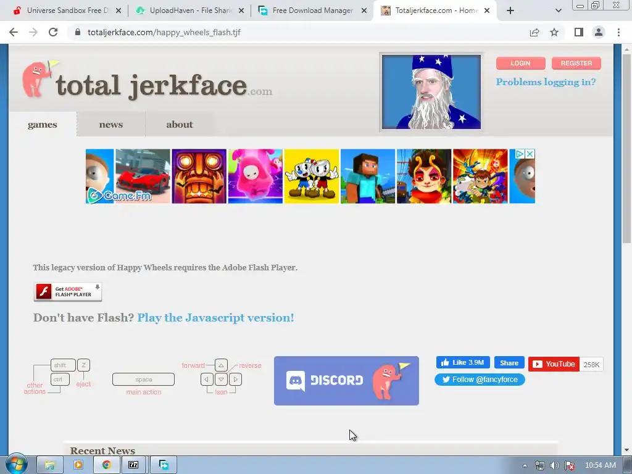Click the REGISTER button

(576, 64)
